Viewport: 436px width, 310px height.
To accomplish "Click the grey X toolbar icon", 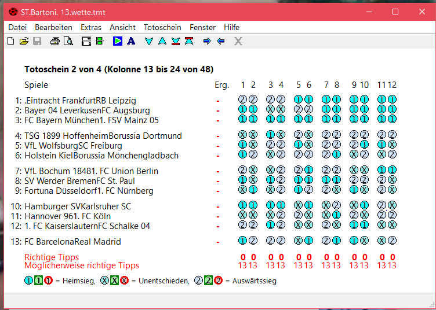I will tap(238, 41).
